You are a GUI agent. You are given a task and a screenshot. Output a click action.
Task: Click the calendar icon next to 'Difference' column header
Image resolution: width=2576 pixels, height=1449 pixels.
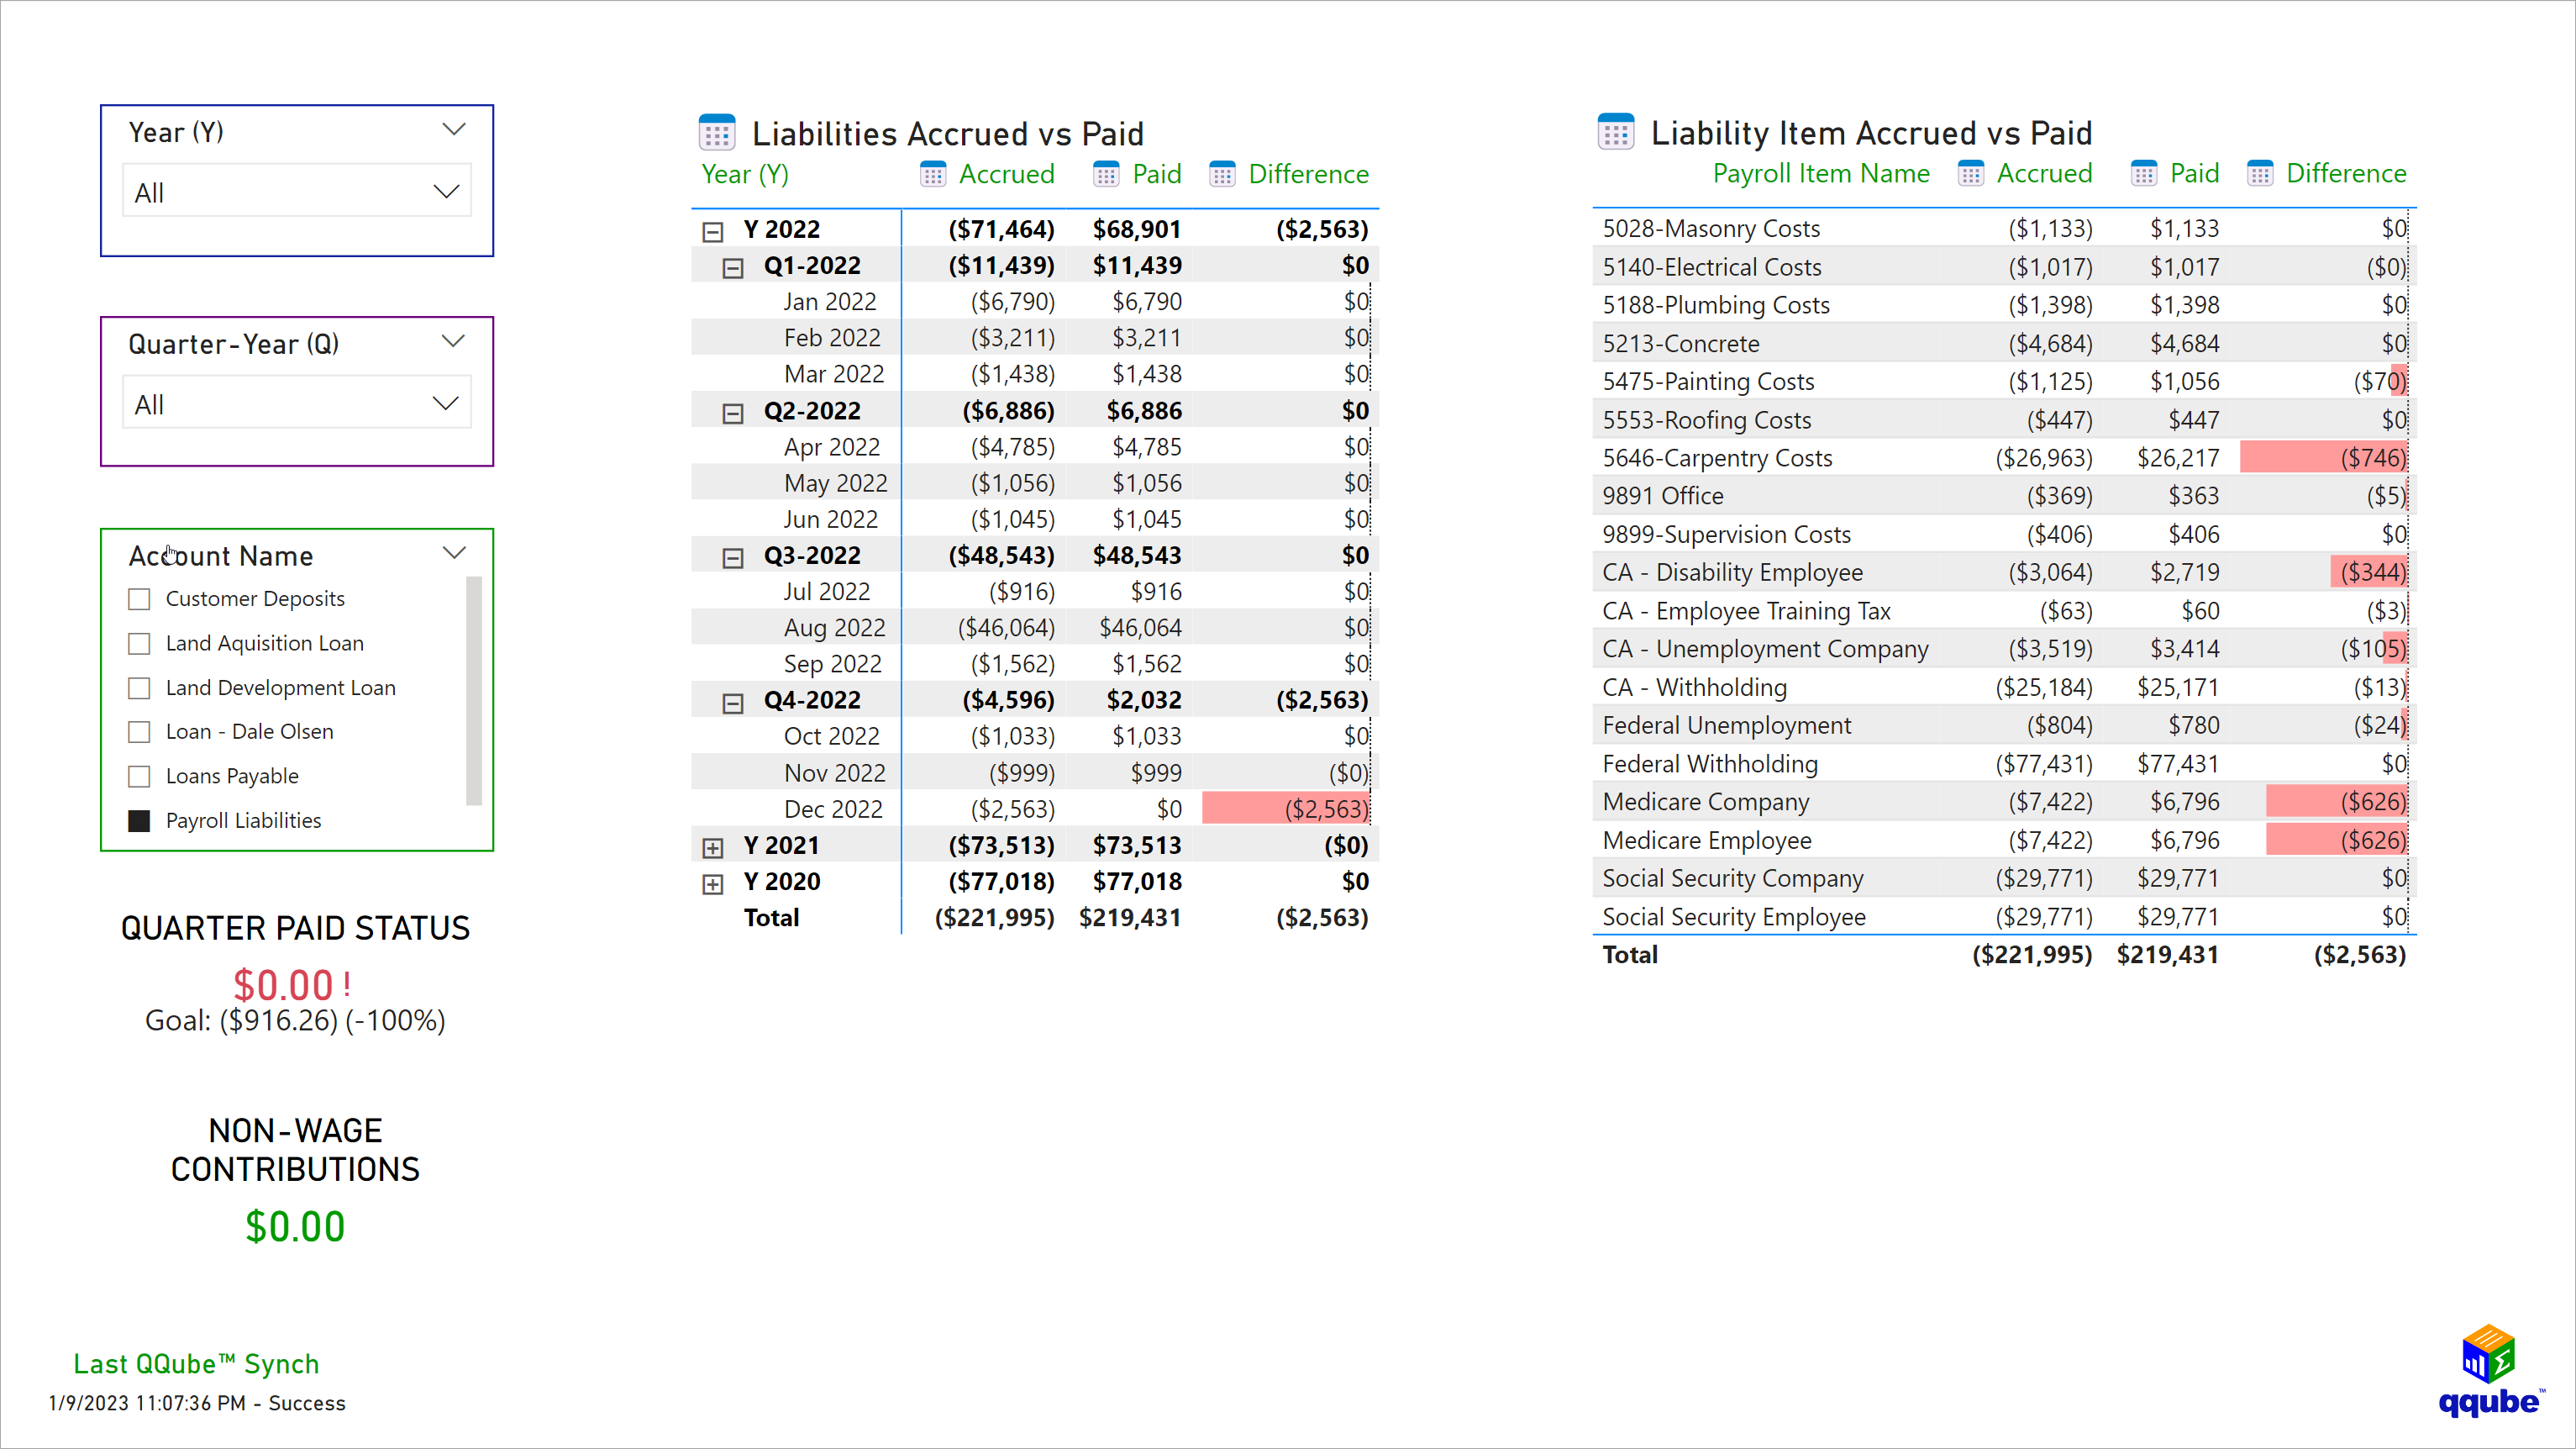(x=1221, y=173)
